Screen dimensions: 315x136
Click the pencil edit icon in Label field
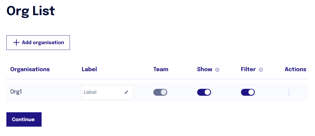click(x=126, y=92)
